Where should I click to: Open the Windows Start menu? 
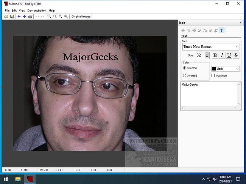[x=6, y=179]
